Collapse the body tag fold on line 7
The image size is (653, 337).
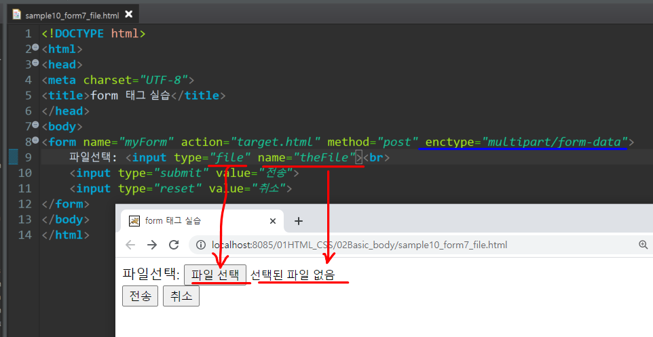click(x=35, y=124)
